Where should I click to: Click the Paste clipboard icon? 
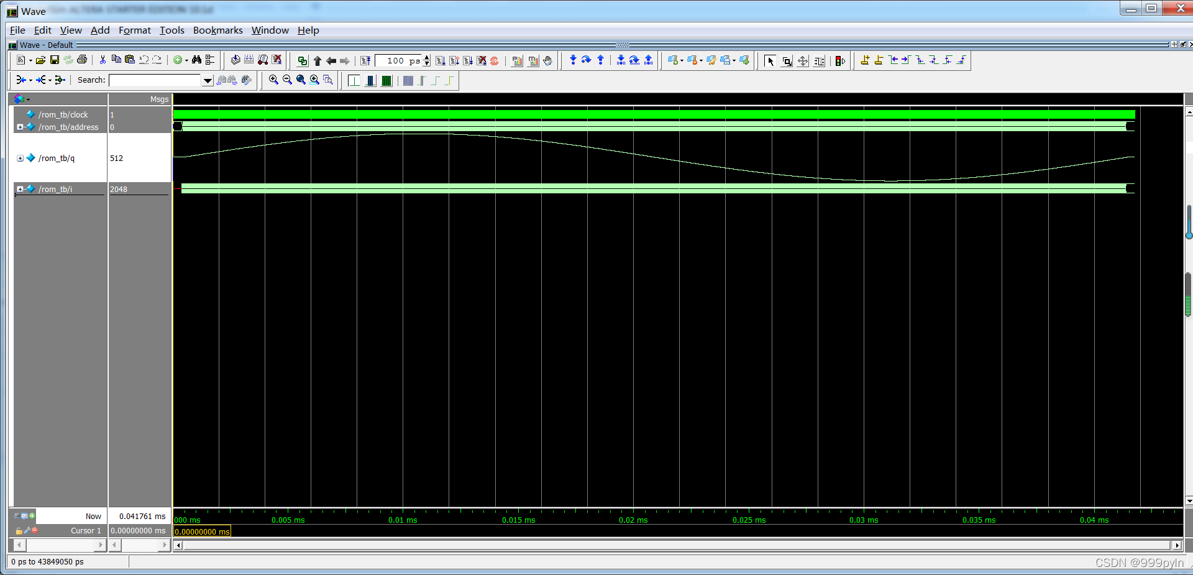pos(129,60)
